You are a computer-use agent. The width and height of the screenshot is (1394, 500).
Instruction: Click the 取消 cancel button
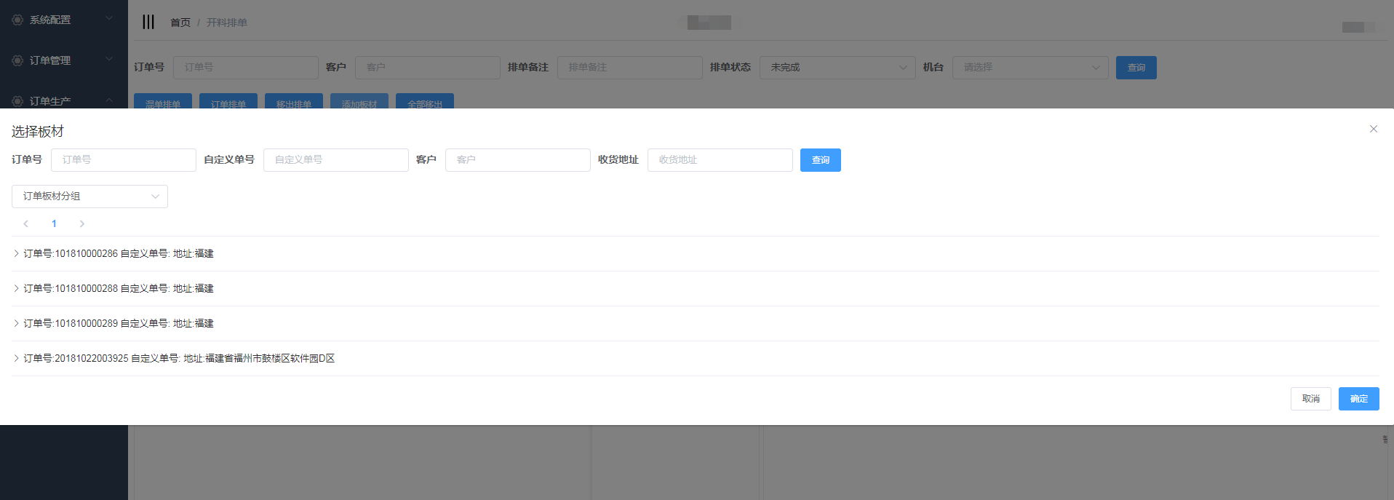[x=1310, y=399]
